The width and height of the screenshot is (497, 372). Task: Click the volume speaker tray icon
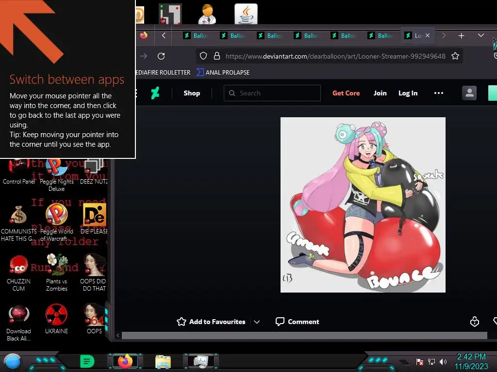pos(443,361)
